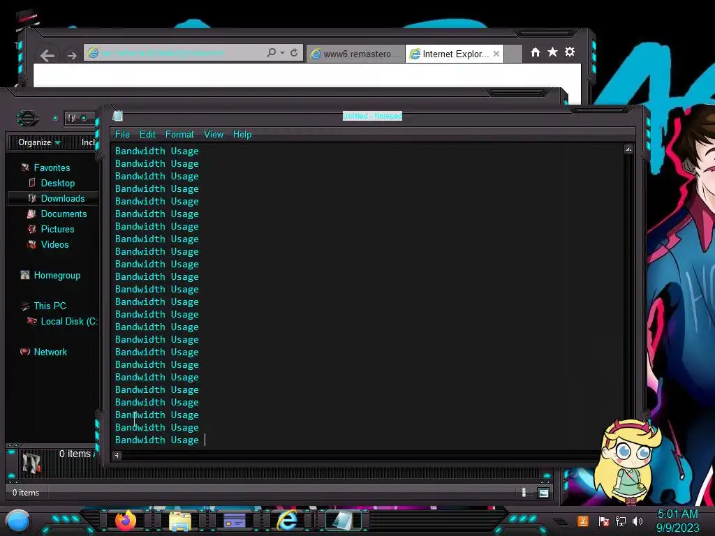Open File Explorer from the taskbar

point(180,521)
